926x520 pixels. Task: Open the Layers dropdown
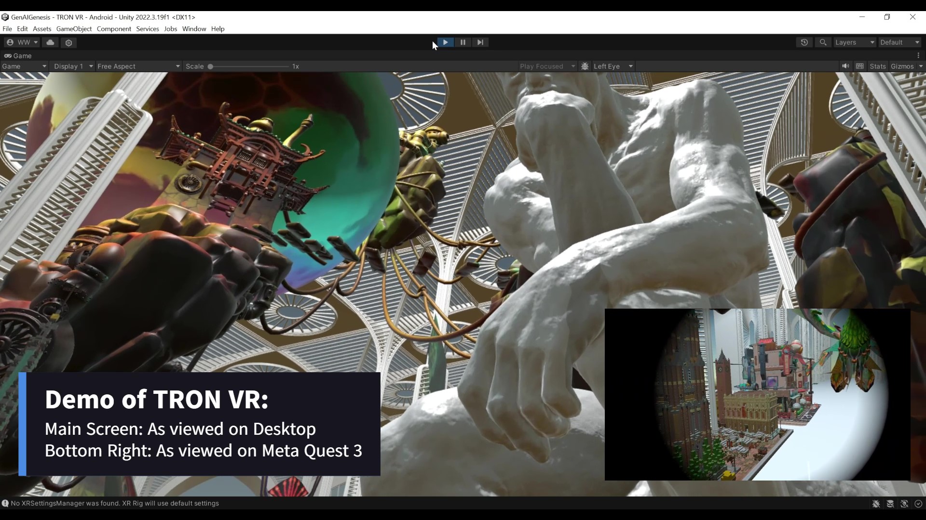pyautogui.click(x=855, y=42)
